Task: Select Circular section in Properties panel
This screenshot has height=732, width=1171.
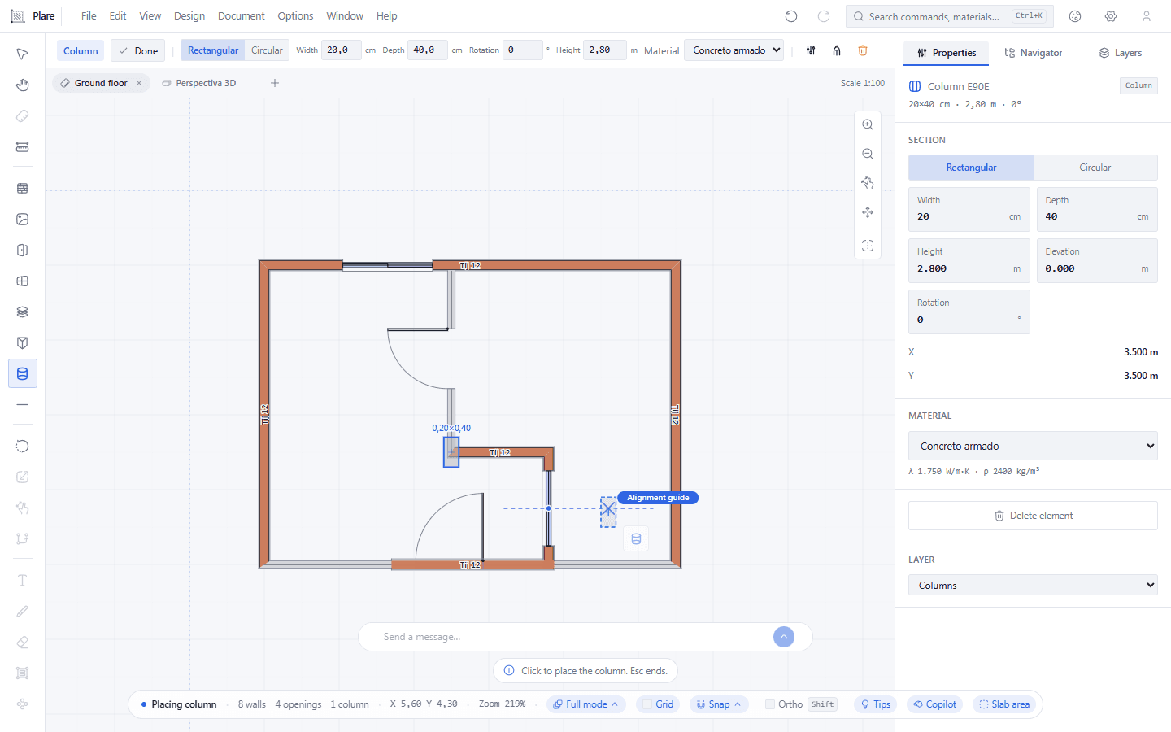Action: tap(1095, 168)
